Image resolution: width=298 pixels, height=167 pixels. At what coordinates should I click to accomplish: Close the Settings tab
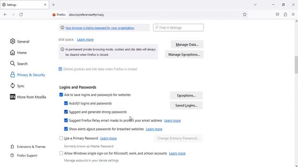(x=45, y=5)
